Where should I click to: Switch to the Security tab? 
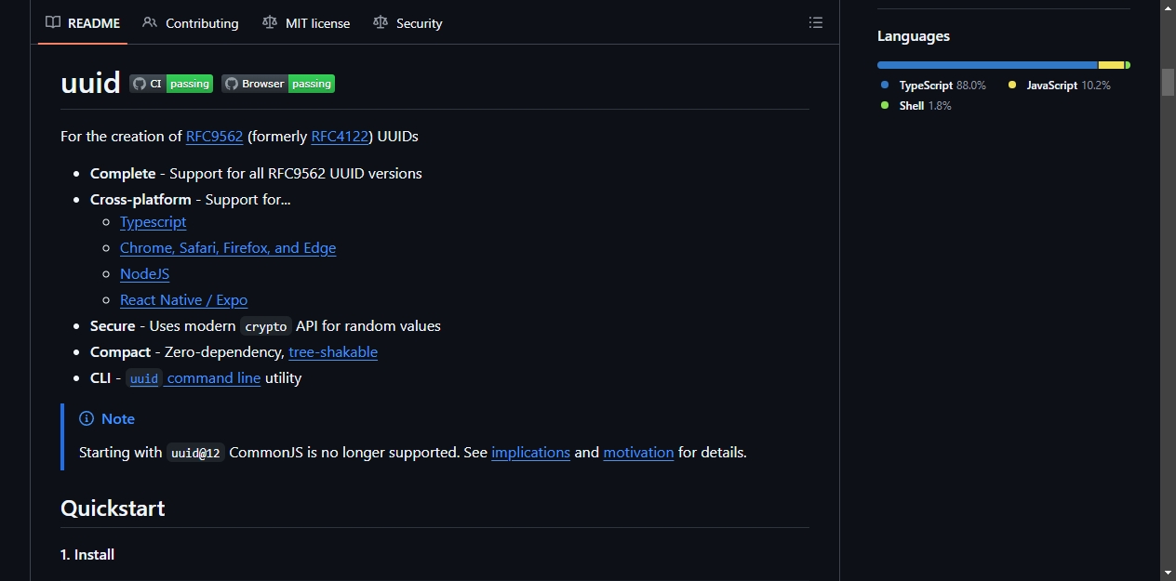408,23
